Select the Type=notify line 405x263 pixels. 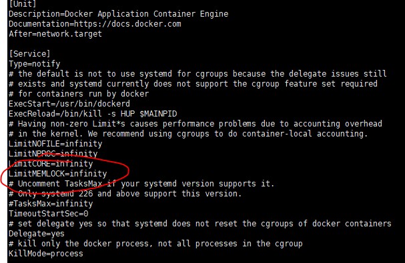click(x=34, y=64)
